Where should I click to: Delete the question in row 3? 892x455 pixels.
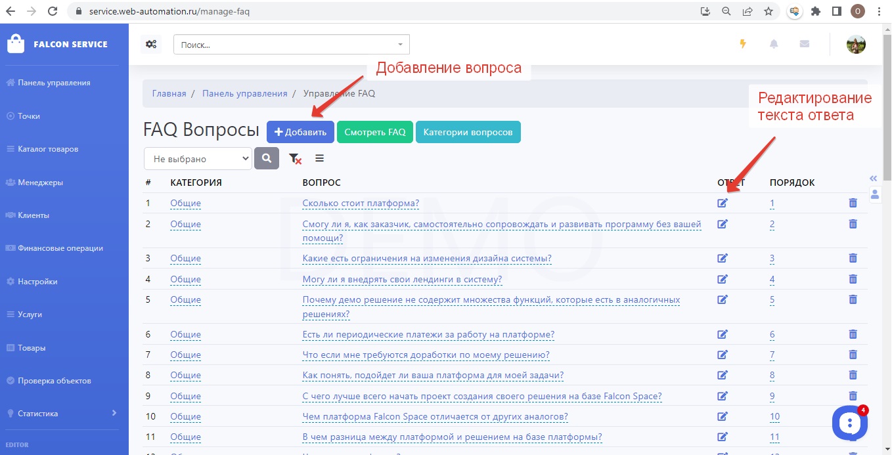pos(853,259)
